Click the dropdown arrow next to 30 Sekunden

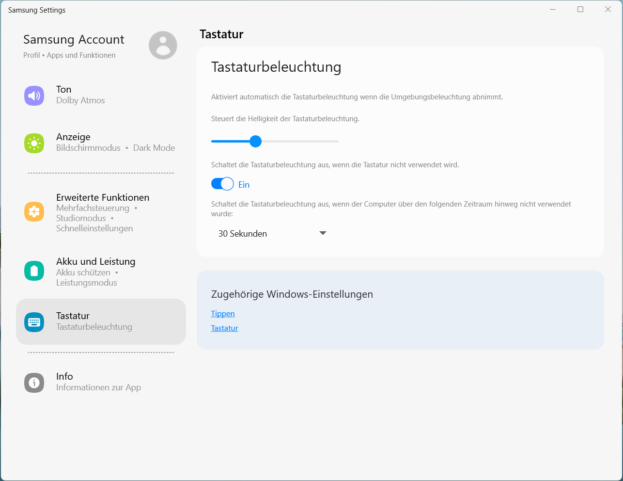[x=323, y=233]
